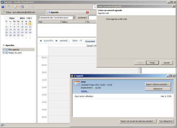This screenshot has width=177, height=128.
Task: Click the Désactiver button
Action: [x=158, y=89]
